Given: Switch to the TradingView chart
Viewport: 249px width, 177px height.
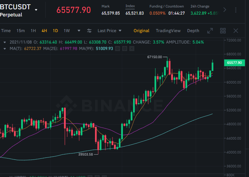Looking at the screenshot, I should click(x=168, y=31).
